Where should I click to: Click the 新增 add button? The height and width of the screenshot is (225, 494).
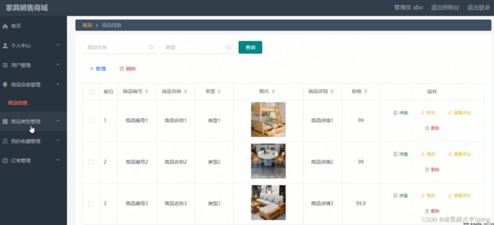point(98,69)
